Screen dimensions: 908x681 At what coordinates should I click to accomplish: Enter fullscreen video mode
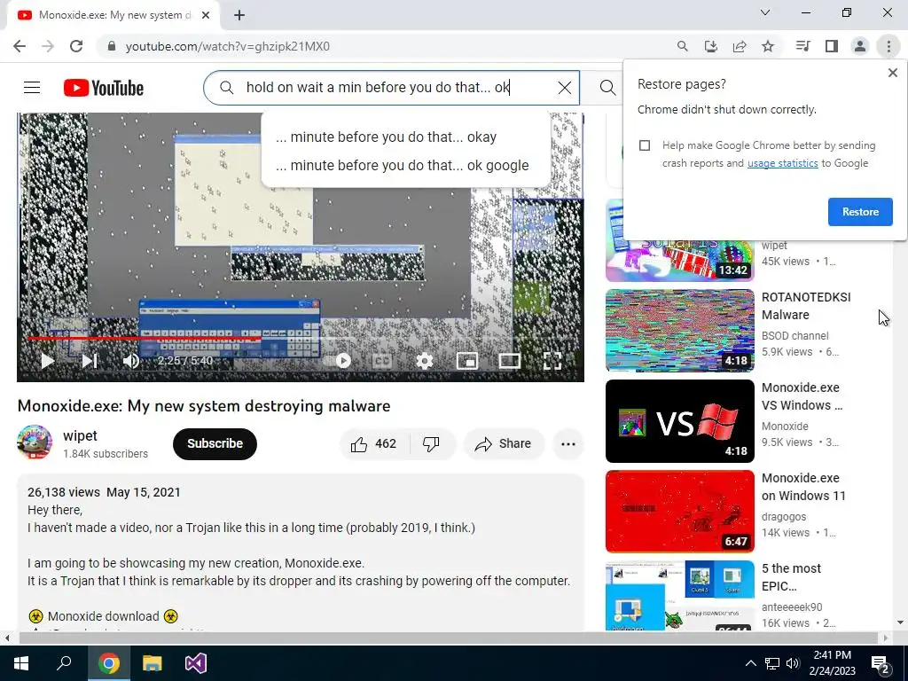552,361
